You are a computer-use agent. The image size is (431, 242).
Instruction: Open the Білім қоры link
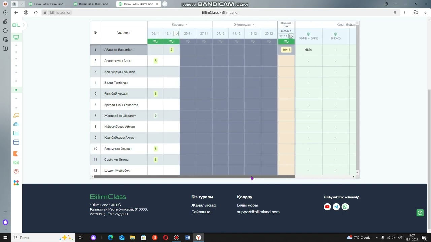click(247, 205)
